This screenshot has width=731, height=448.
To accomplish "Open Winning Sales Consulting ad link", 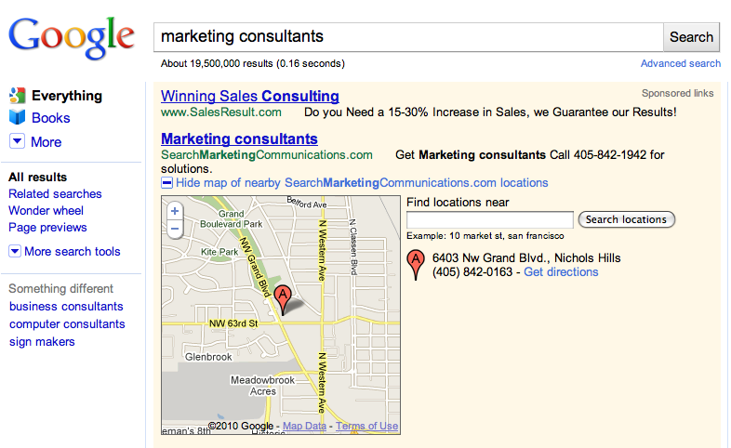I will coord(249,96).
